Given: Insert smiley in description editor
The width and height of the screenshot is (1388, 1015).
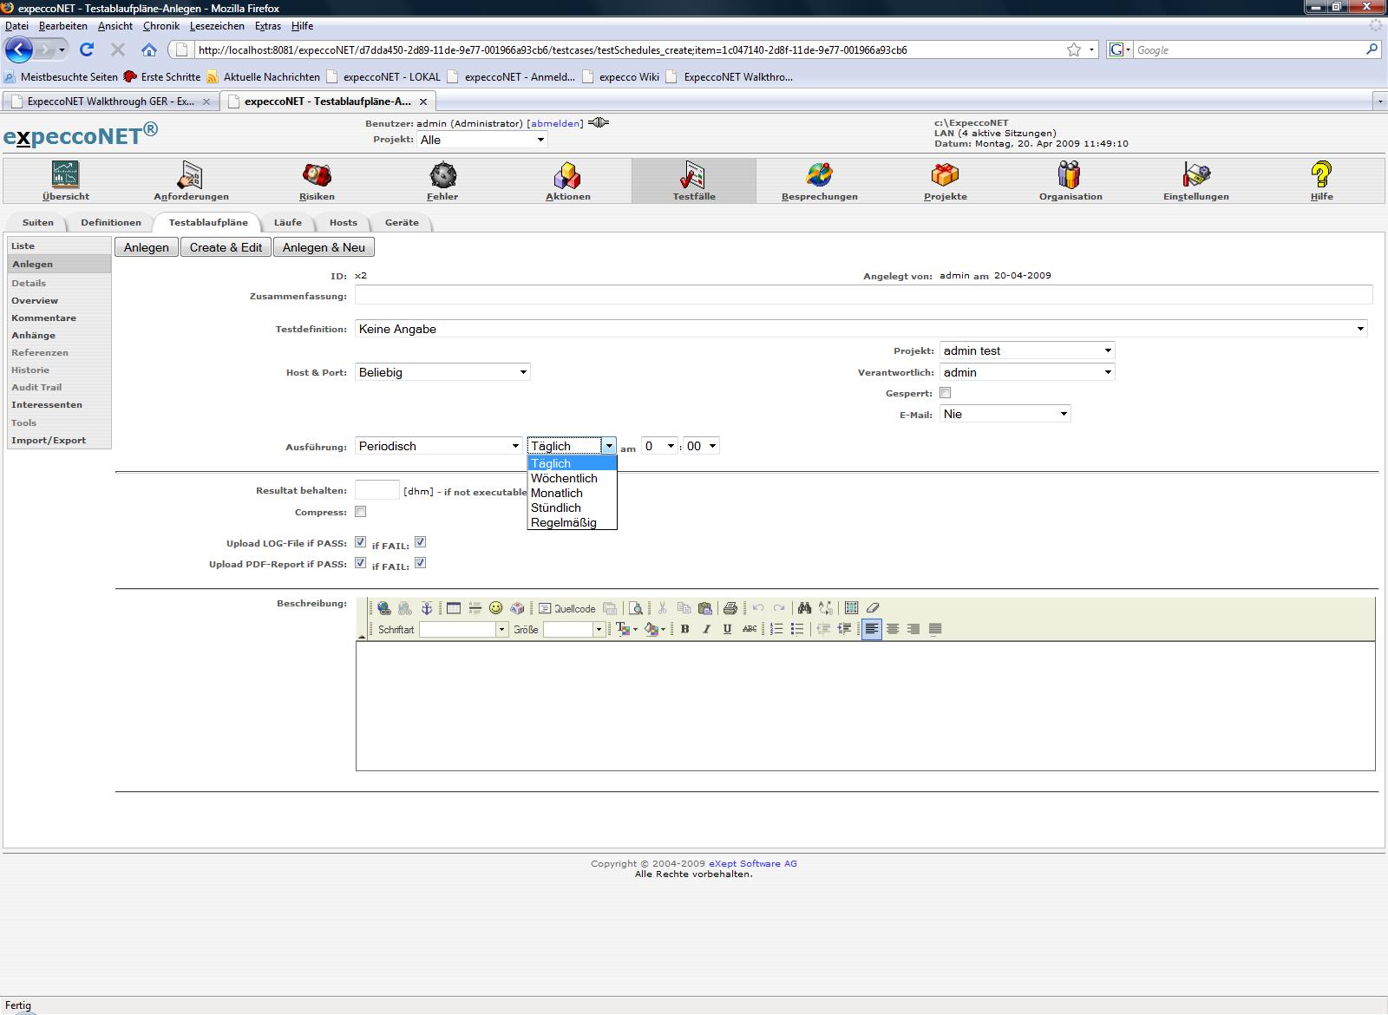Looking at the screenshot, I should [x=496, y=608].
